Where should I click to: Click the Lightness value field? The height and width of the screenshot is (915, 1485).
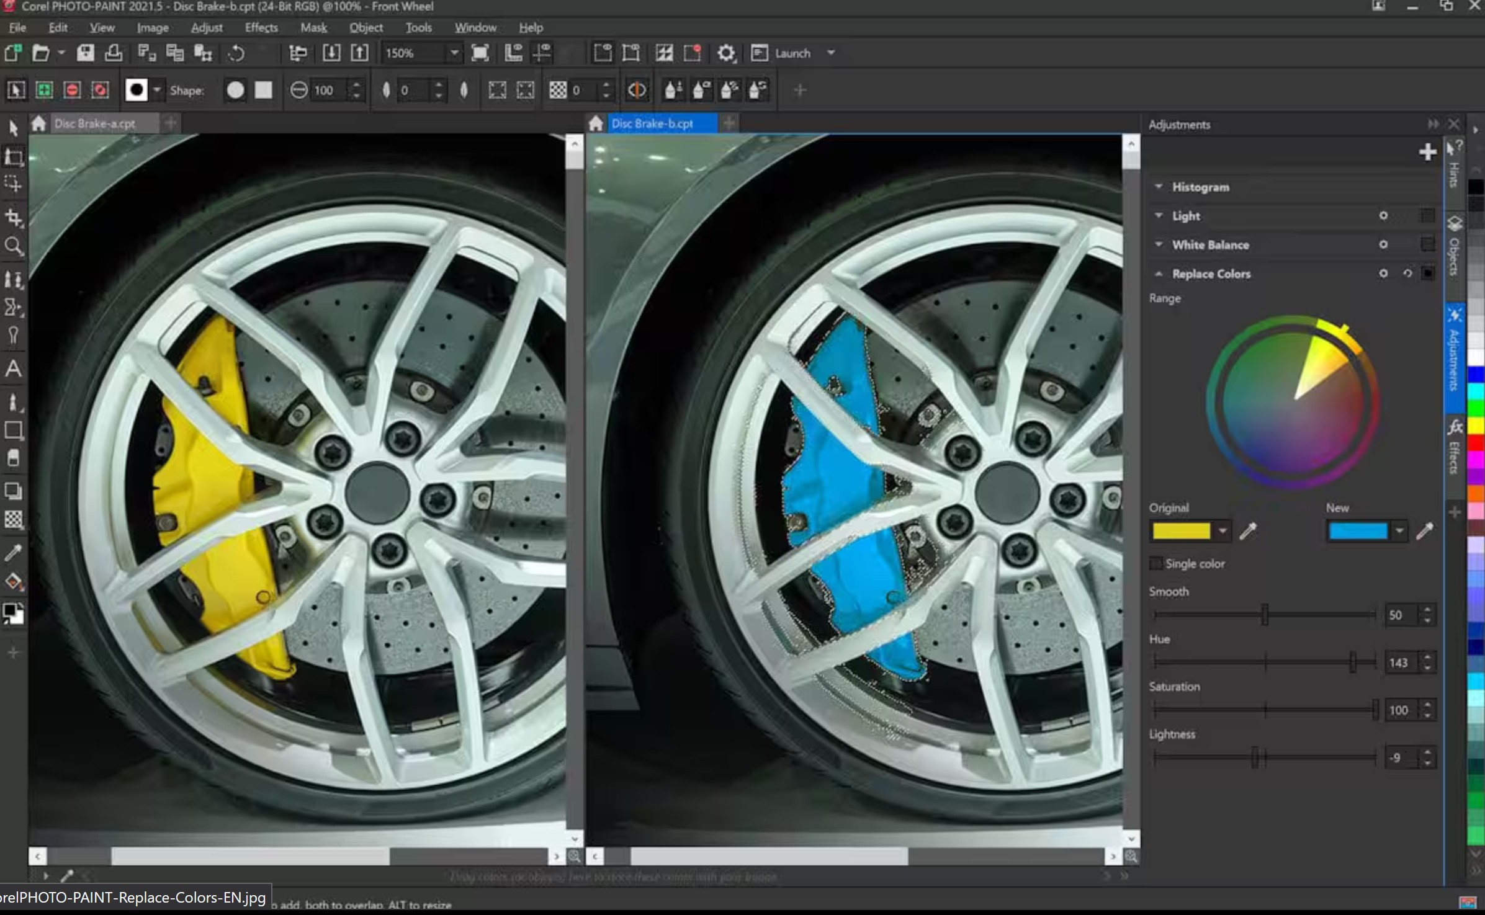(x=1402, y=757)
